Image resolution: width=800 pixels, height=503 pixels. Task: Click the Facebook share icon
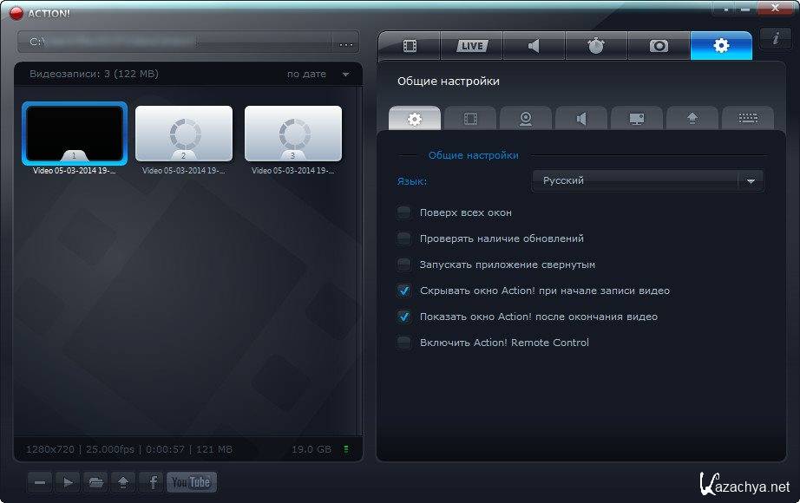152,482
